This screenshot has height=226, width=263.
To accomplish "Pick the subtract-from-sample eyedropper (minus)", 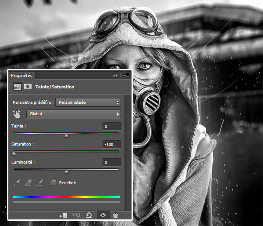I will click(x=40, y=182).
